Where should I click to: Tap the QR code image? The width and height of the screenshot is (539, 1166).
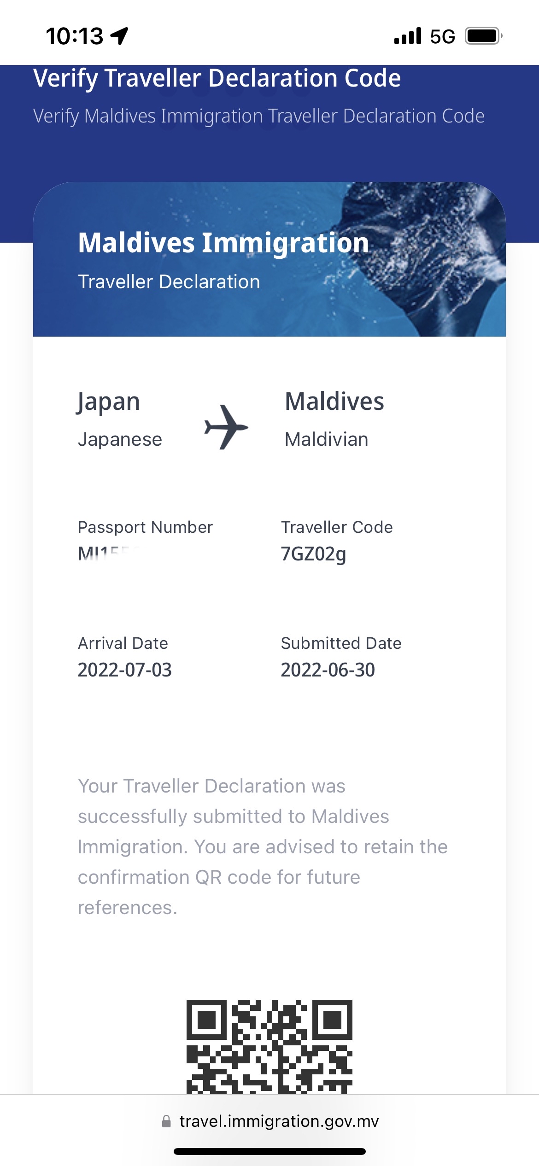tap(269, 1045)
